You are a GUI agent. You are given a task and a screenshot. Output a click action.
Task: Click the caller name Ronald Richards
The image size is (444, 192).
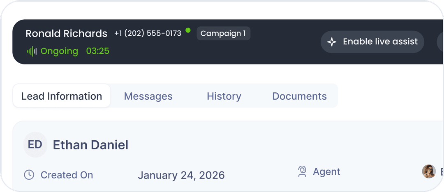(x=66, y=34)
